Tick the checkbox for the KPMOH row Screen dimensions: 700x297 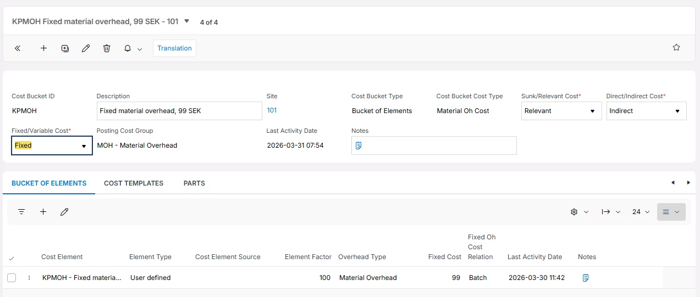pos(12,278)
